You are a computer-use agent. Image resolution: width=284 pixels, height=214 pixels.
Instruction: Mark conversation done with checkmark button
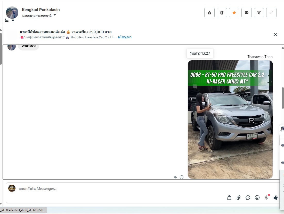(x=271, y=13)
